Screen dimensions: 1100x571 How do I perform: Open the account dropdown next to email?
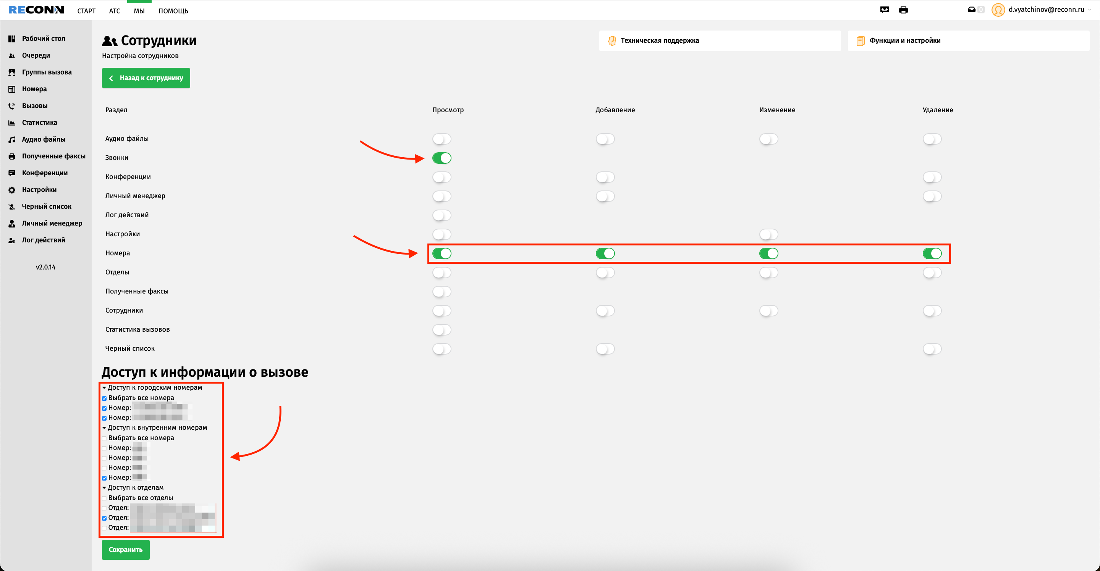(x=1090, y=10)
